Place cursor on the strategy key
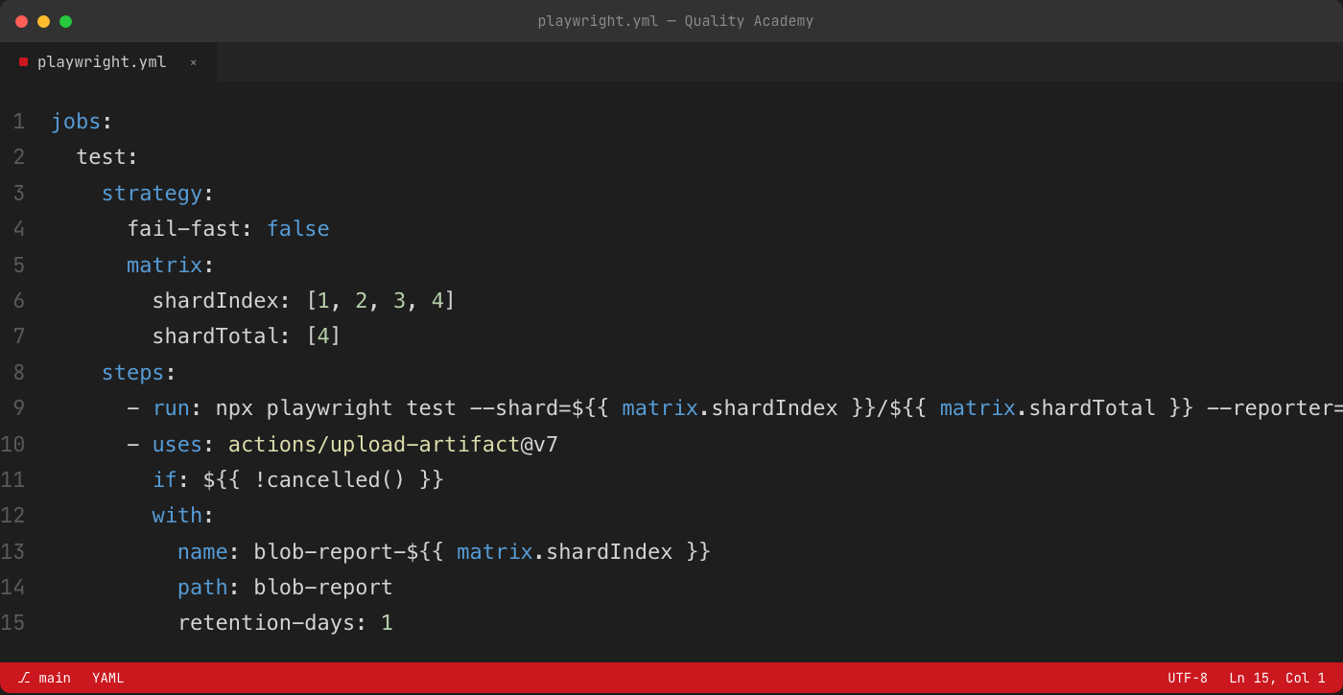Image resolution: width=1343 pixels, height=695 pixels. pyautogui.click(x=152, y=194)
